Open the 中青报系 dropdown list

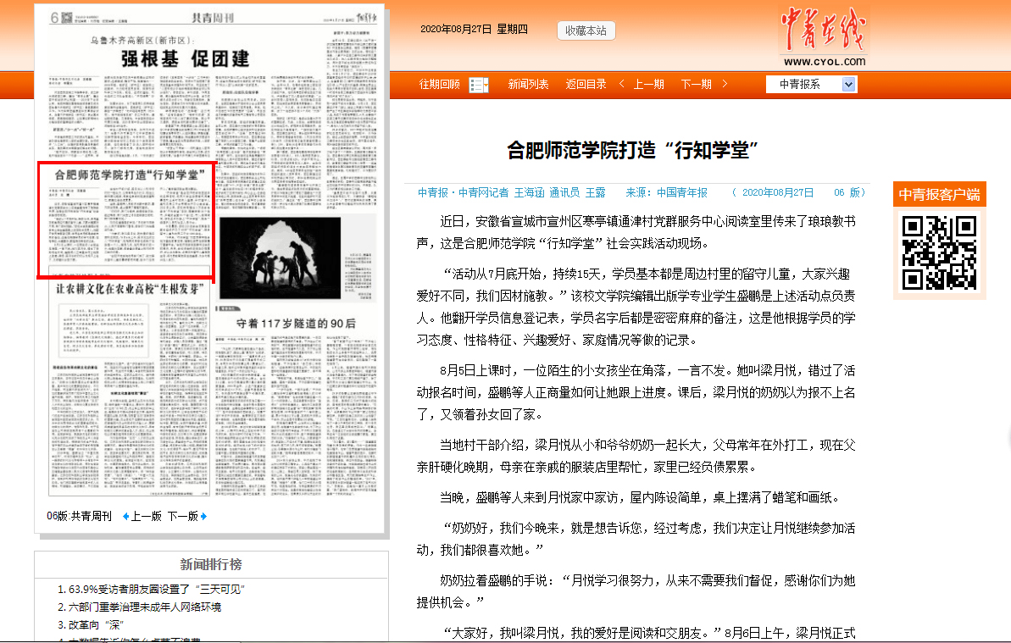[849, 85]
